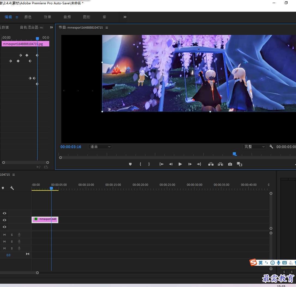Solo the second audio track
This screenshot has height=287, width=296.
coord(12,241)
